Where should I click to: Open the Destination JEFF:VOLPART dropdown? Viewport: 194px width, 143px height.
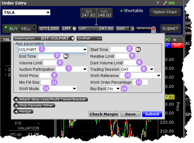pos(73,38)
